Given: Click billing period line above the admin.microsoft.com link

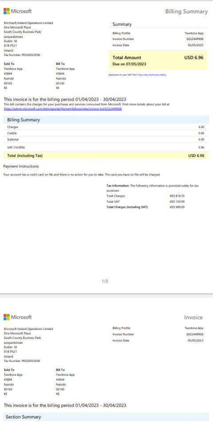Looking at the screenshot, I should coord(65,99).
